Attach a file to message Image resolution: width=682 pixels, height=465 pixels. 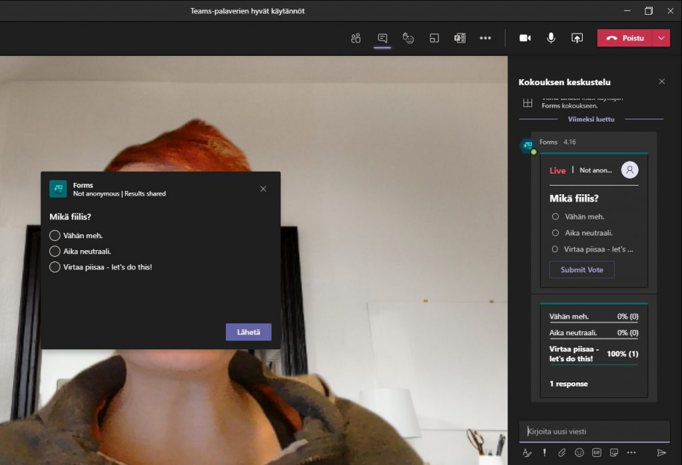point(561,453)
